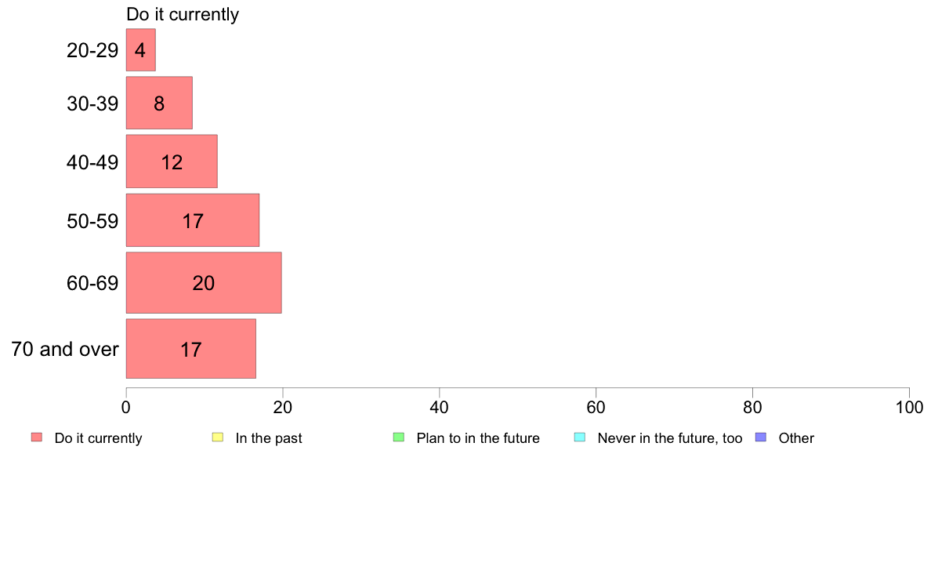Screen dimensions: 931x577
Task: Select the 30-39 bar showing value 8
Action: (159, 103)
